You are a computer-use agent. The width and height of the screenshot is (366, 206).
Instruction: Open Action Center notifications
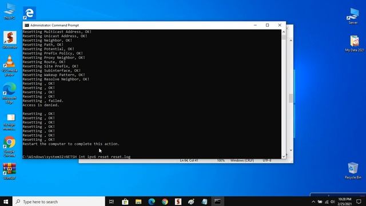(359, 201)
